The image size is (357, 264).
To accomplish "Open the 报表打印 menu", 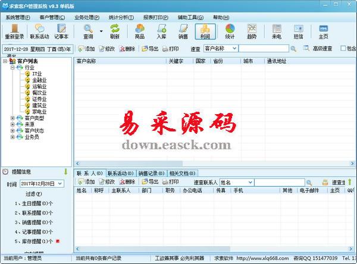I will [x=156, y=17].
